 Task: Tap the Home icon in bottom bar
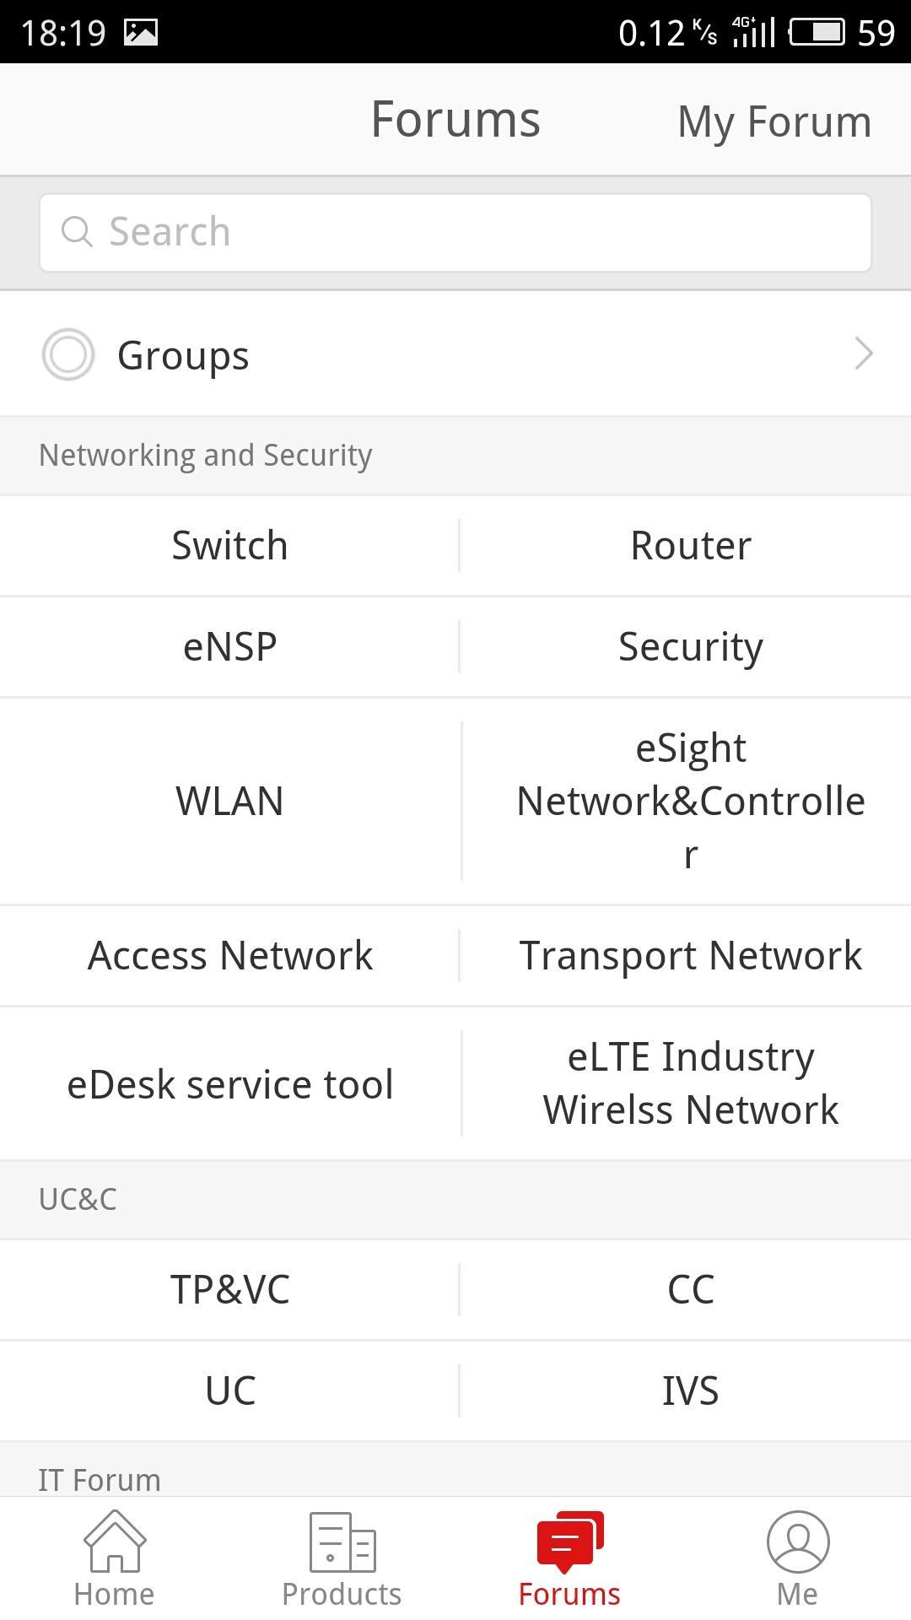pyautogui.click(x=114, y=1542)
